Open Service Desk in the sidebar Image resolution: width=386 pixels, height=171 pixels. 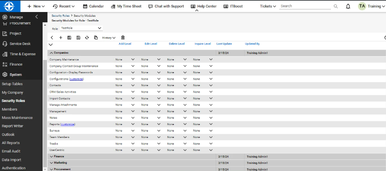(20, 44)
